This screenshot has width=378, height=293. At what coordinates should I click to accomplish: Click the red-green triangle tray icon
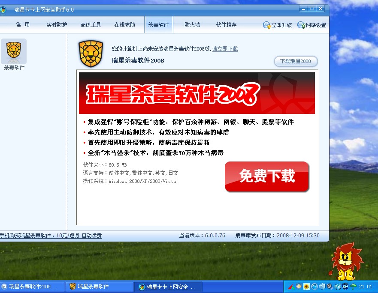click(291, 287)
